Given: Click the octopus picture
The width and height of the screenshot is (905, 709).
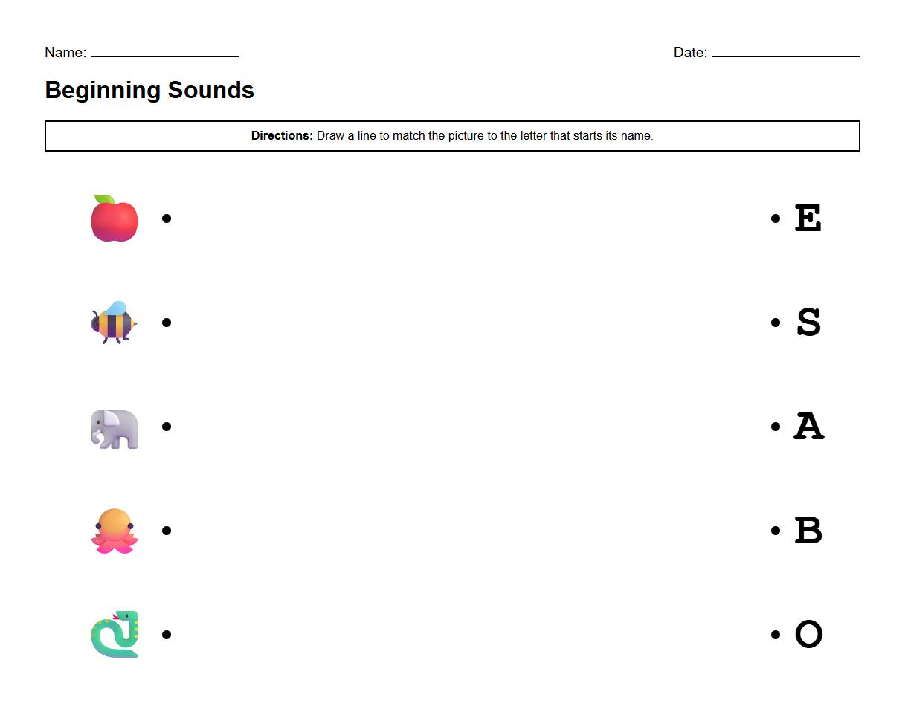Looking at the screenshot, I should (114, 531).
